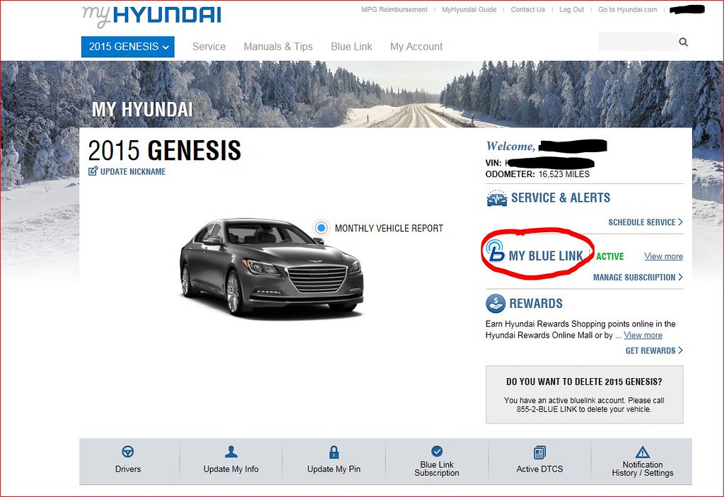
Task: Click Manage Subscription link
Action: (638, 278)
